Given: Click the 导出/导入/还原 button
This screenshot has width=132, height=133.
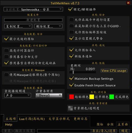Looking at the screenshot, I should point(104,131).
